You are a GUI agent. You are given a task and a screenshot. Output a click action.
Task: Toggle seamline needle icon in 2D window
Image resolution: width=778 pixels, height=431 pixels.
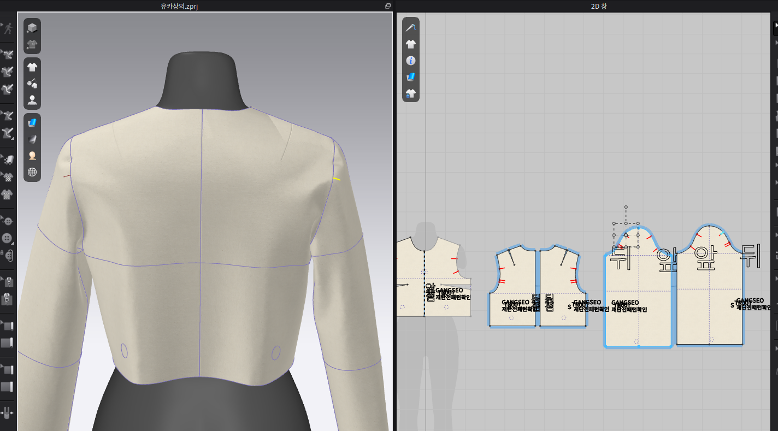(x=411, y=28)
